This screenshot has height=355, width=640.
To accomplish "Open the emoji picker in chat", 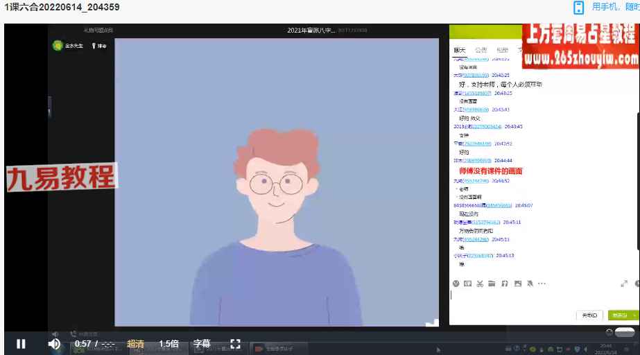I will pos(456,283).
